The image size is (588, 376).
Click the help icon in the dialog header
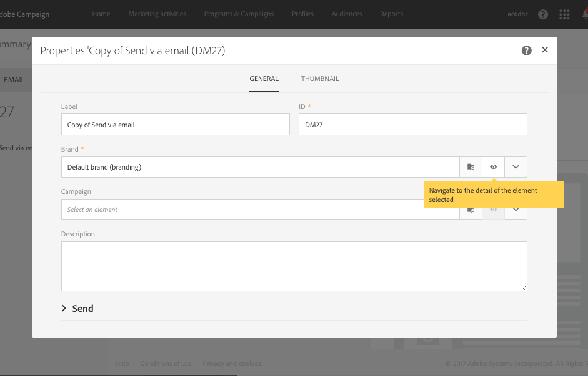[527, 51]
